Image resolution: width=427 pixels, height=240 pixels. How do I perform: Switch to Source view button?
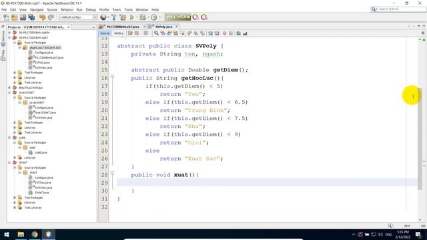pyautogui.click(x=105, y=33)
